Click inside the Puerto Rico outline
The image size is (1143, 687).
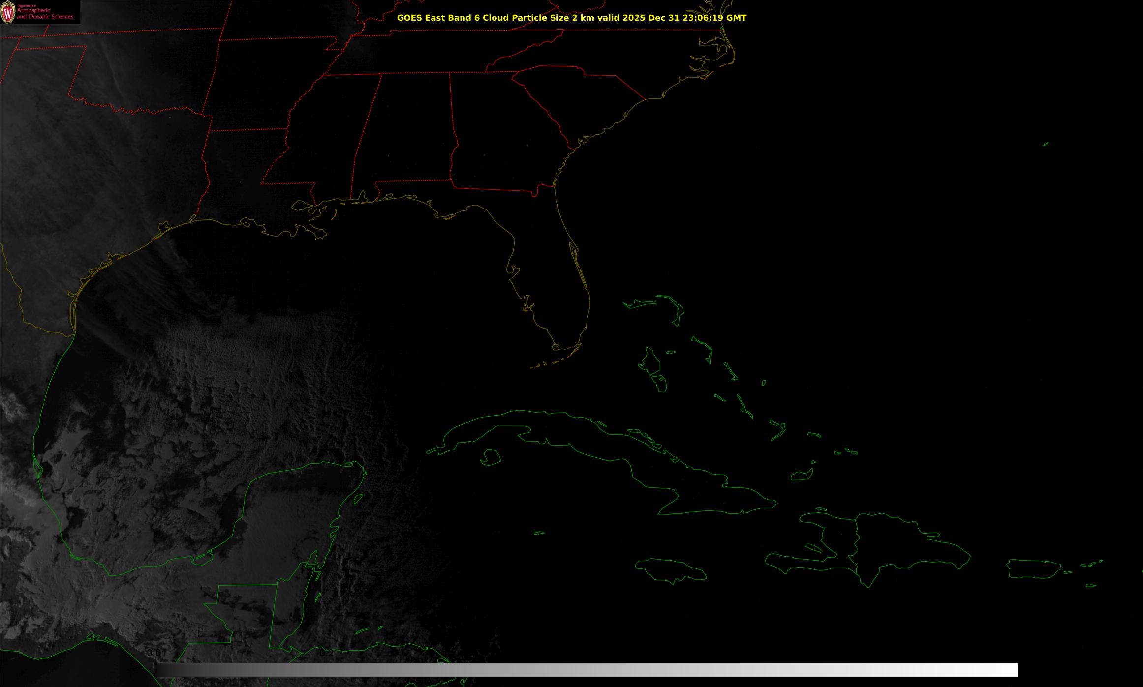tap(1033, 568)
